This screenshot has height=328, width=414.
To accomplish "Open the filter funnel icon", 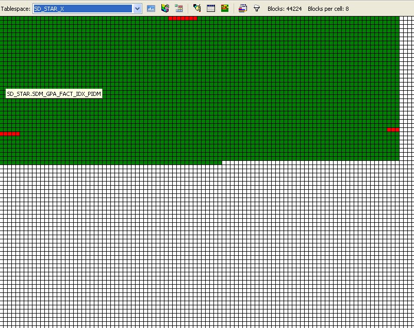I will coord(256,8).
